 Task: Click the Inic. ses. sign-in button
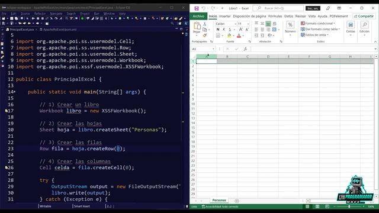313,8
